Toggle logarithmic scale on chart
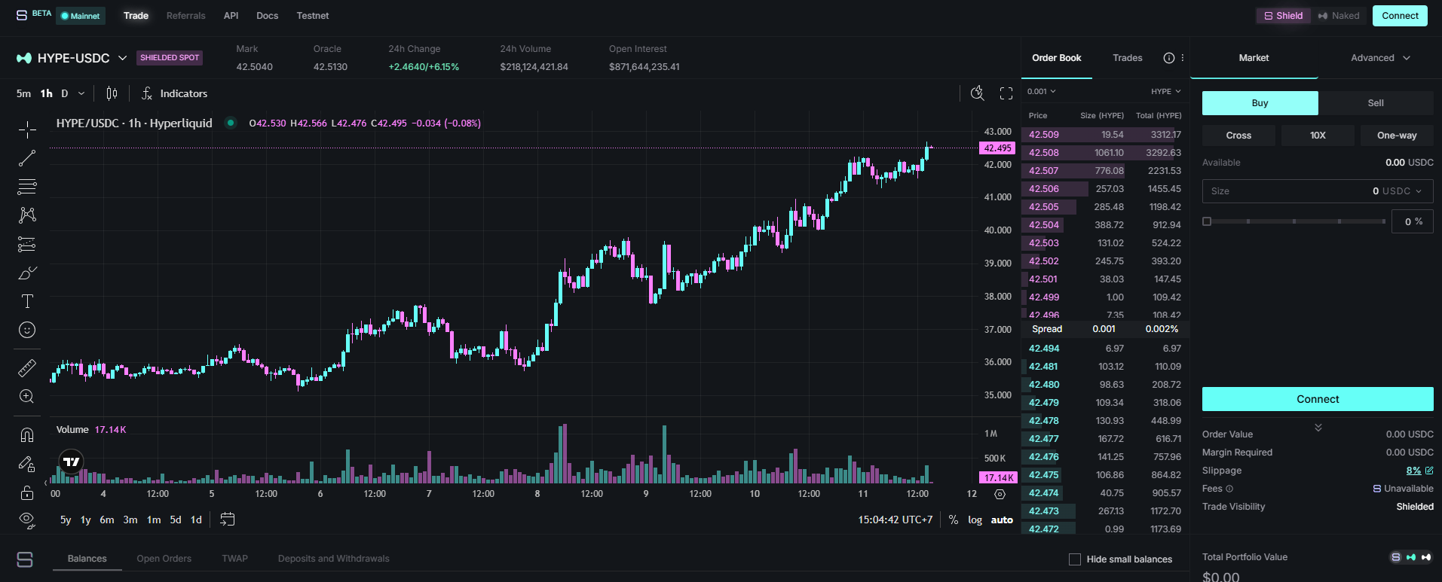 pos(975,520)
